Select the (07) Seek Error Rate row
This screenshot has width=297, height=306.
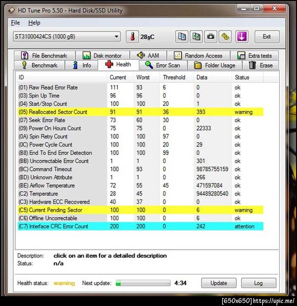pos(140,120)
